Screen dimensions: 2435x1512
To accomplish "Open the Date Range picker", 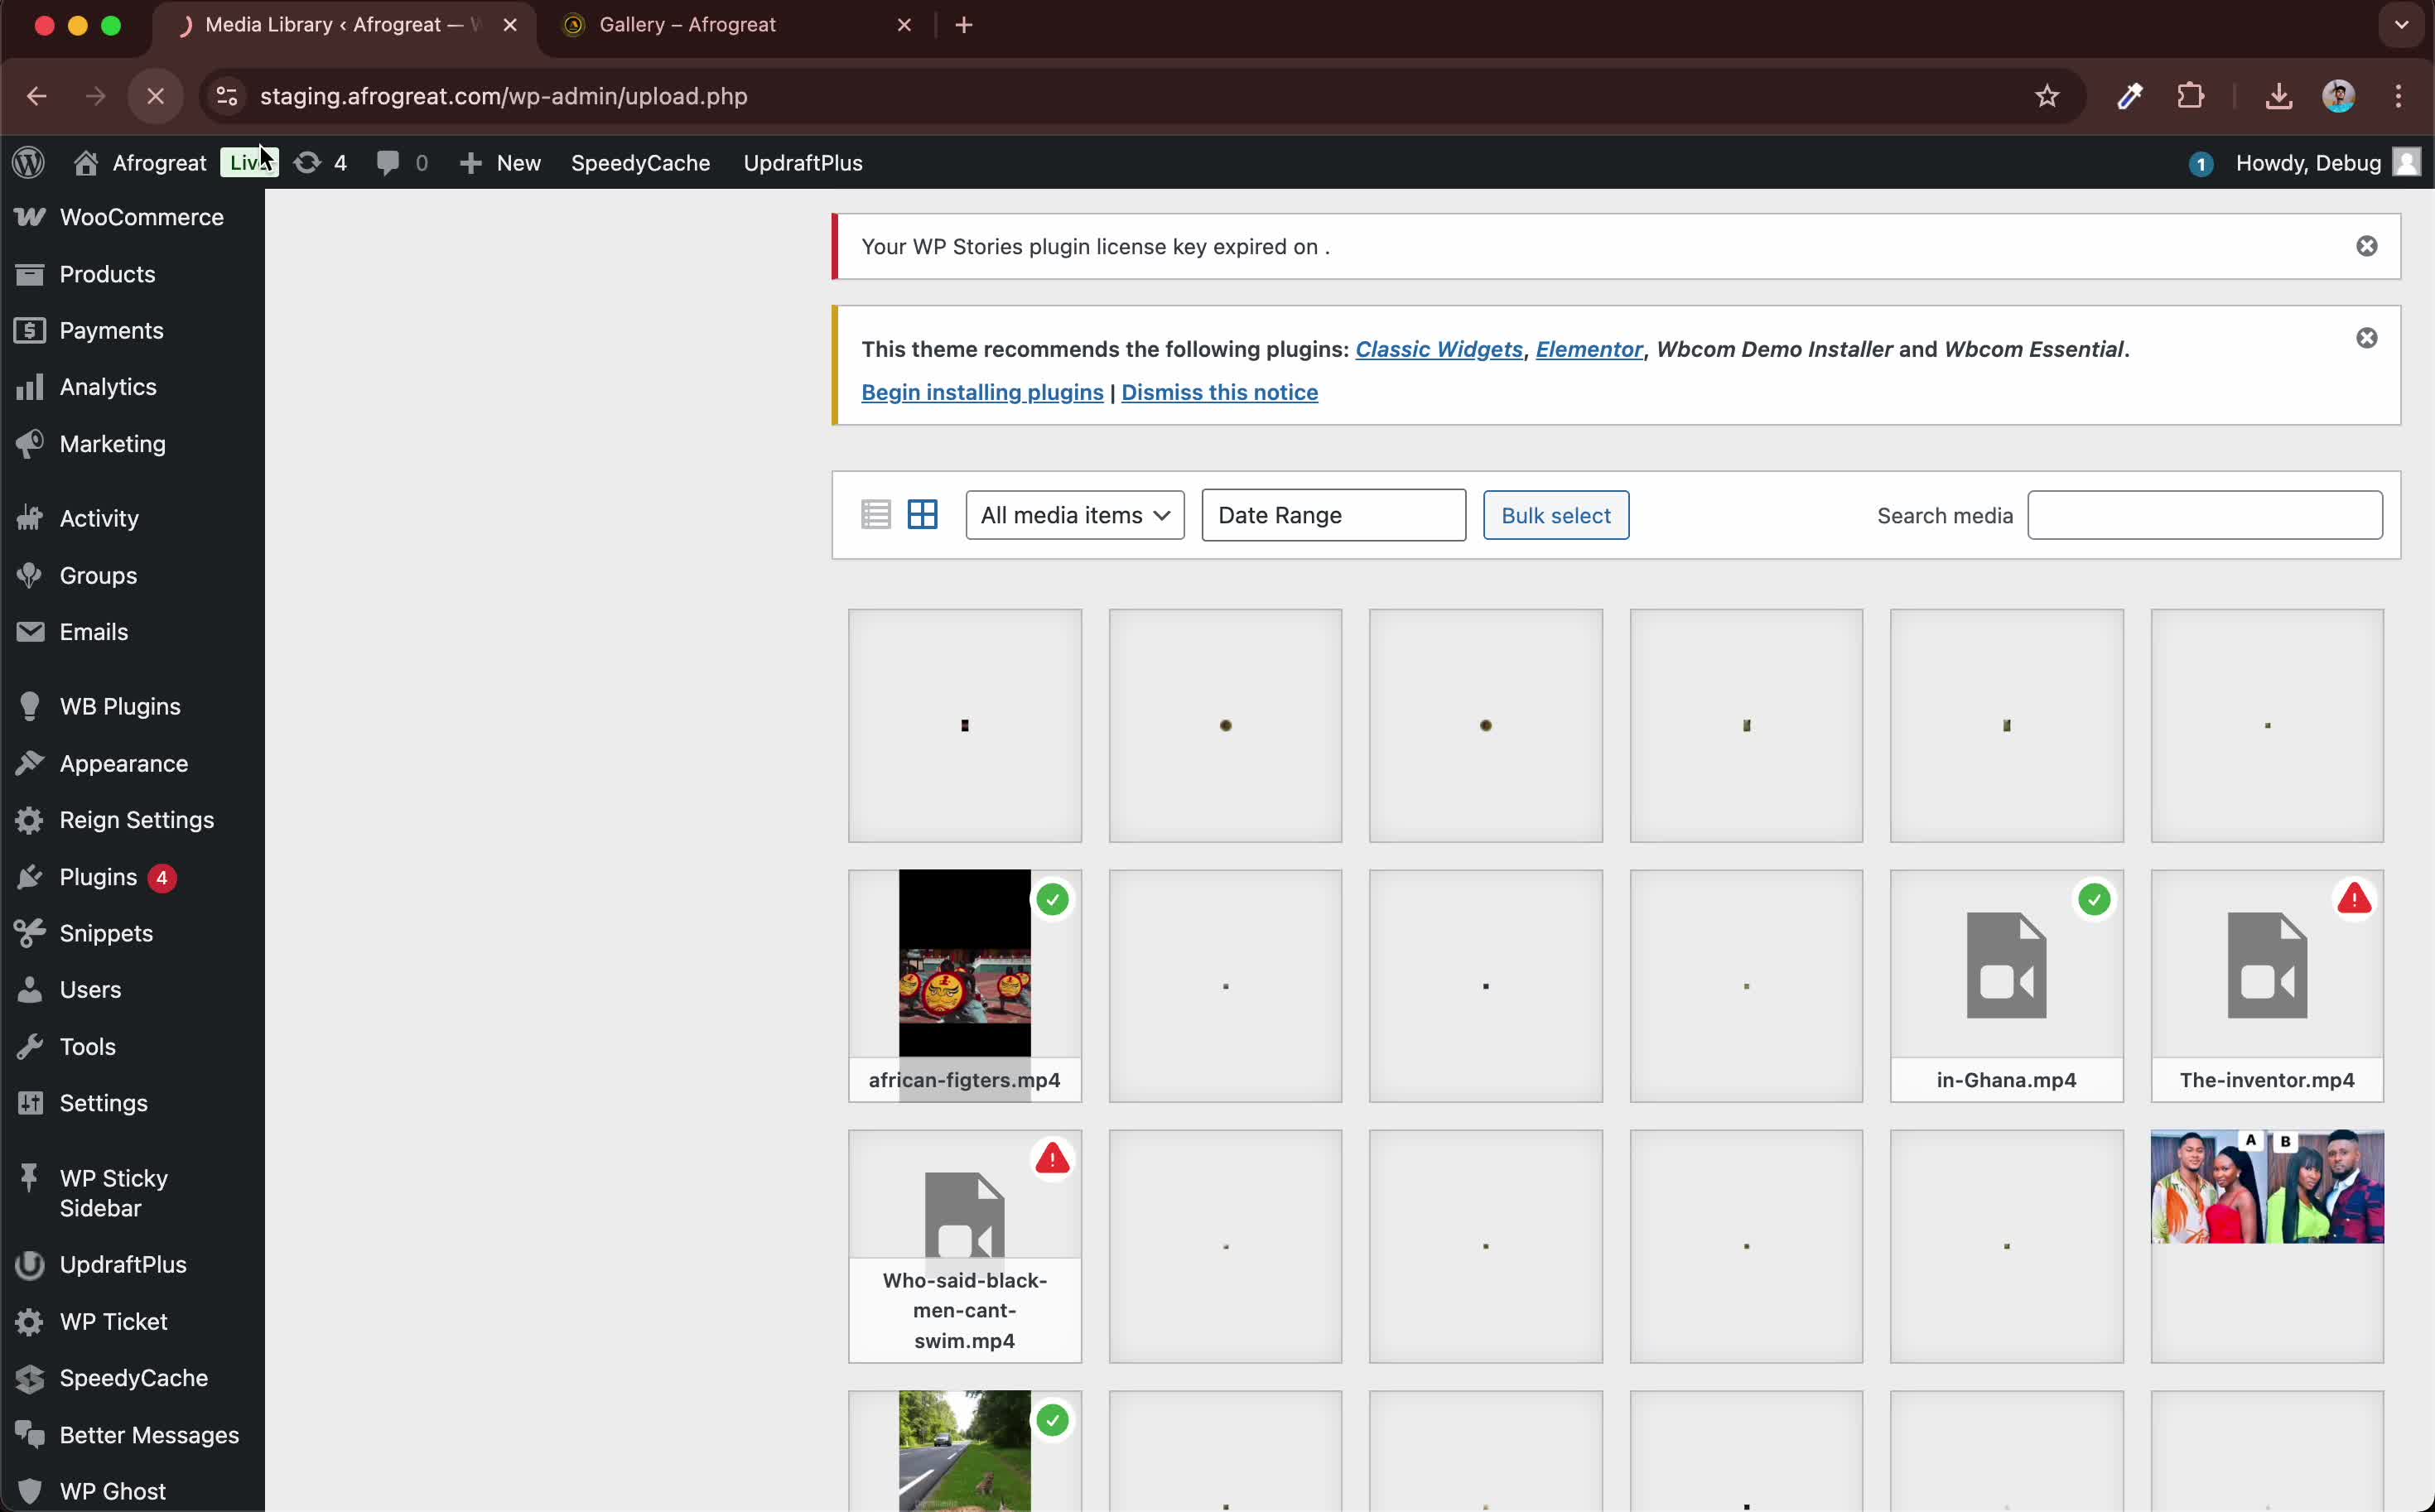I will [x=1332, y=515].
